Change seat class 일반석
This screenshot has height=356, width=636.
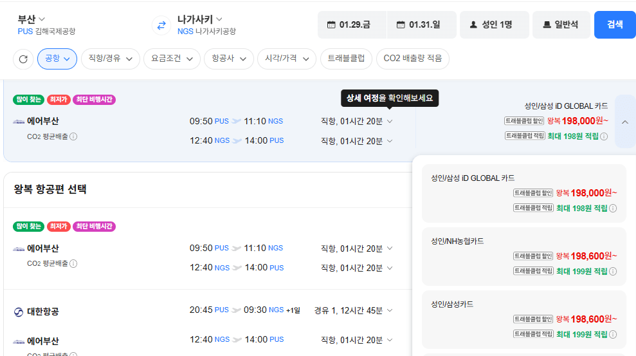pos(561,24)
